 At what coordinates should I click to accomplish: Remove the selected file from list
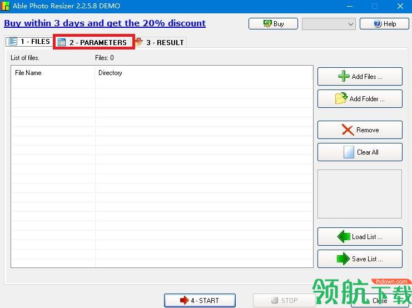[x=360, y=130]
